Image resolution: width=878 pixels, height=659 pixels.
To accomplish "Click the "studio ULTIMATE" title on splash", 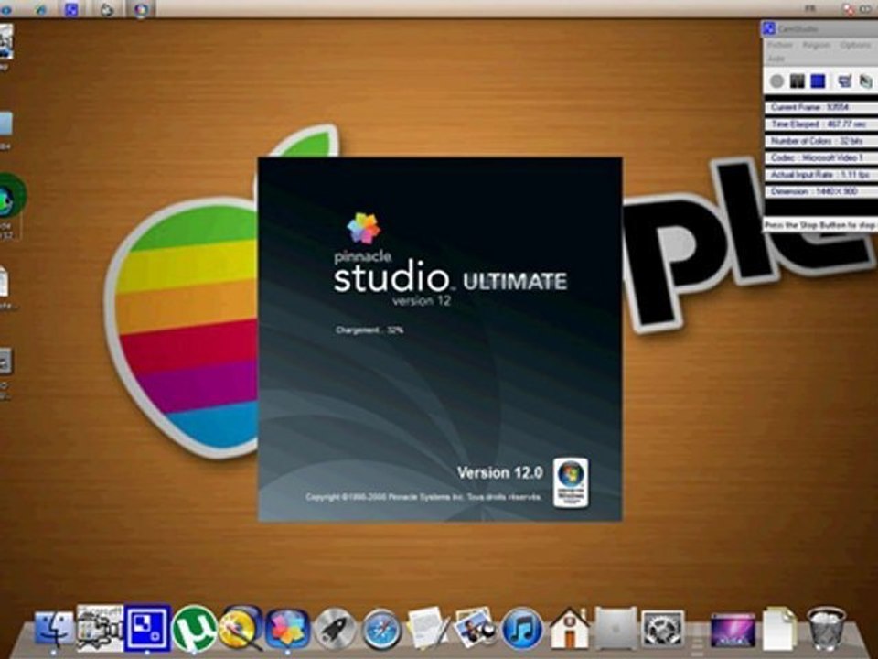I will pyautogui.click(x=450, y=276).
